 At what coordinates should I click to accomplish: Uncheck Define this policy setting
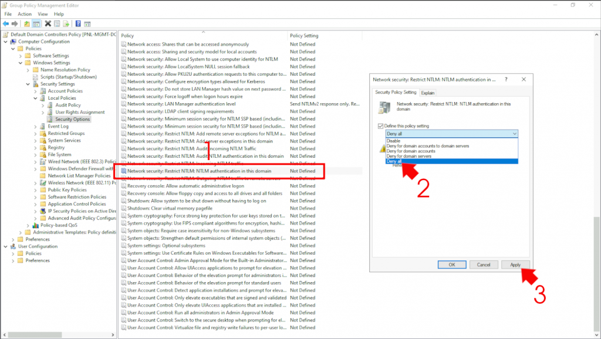point(380,126)
